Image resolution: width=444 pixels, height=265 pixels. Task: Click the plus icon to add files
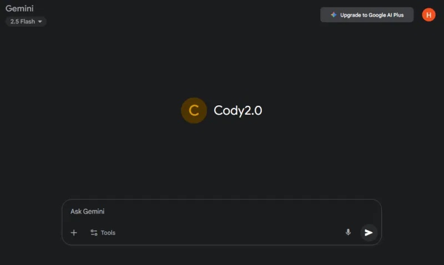74,232
